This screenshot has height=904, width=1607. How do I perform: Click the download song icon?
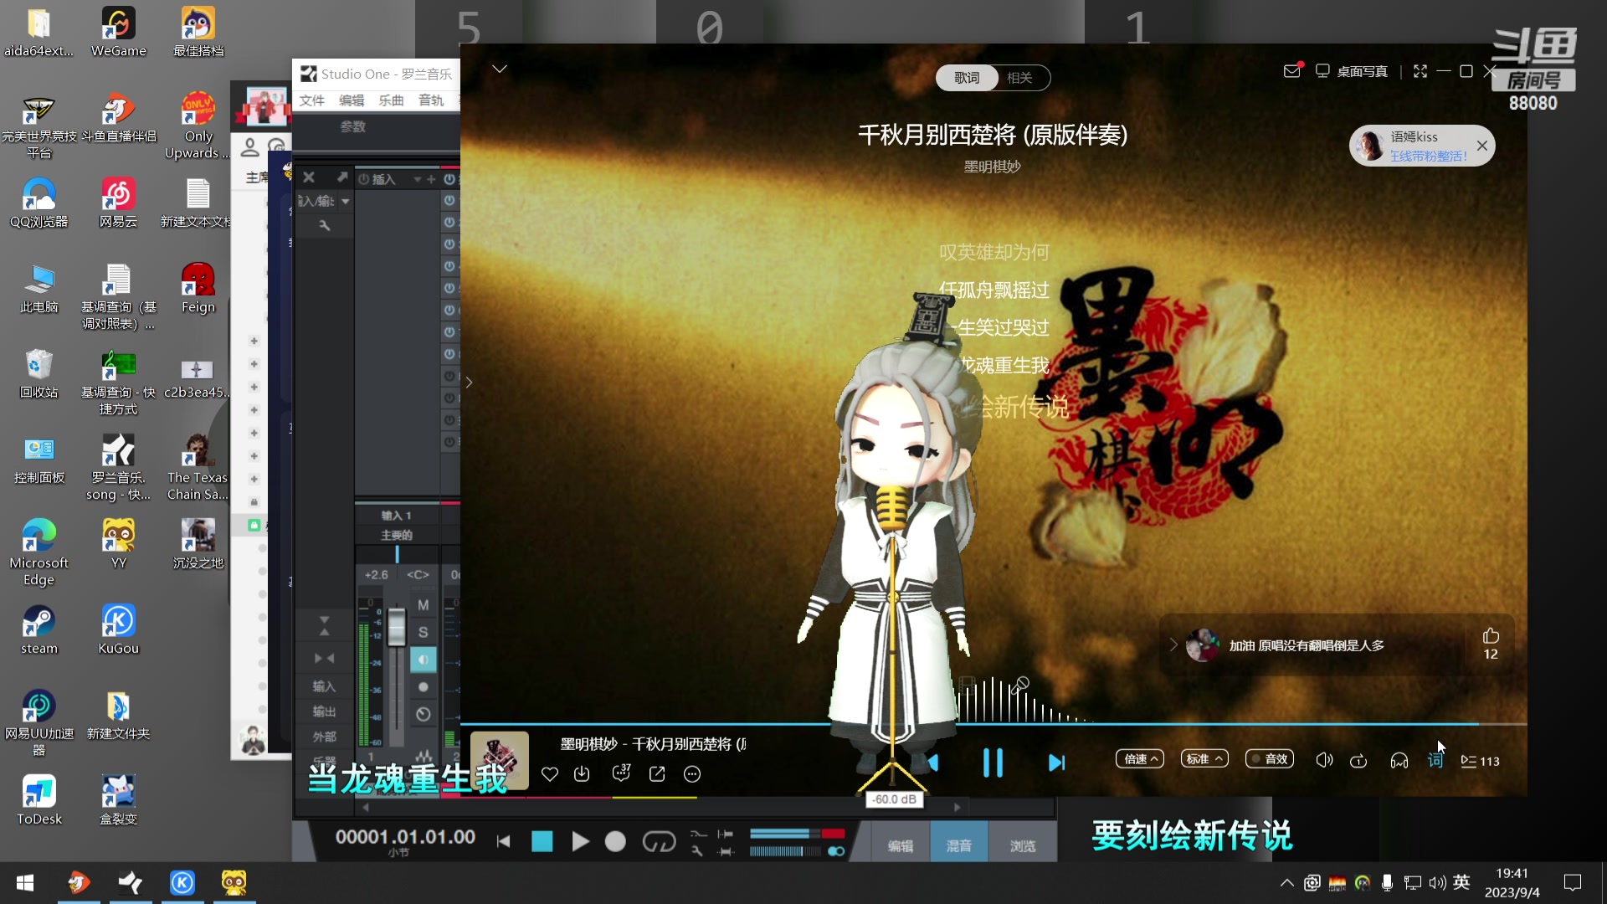[582, 774]
